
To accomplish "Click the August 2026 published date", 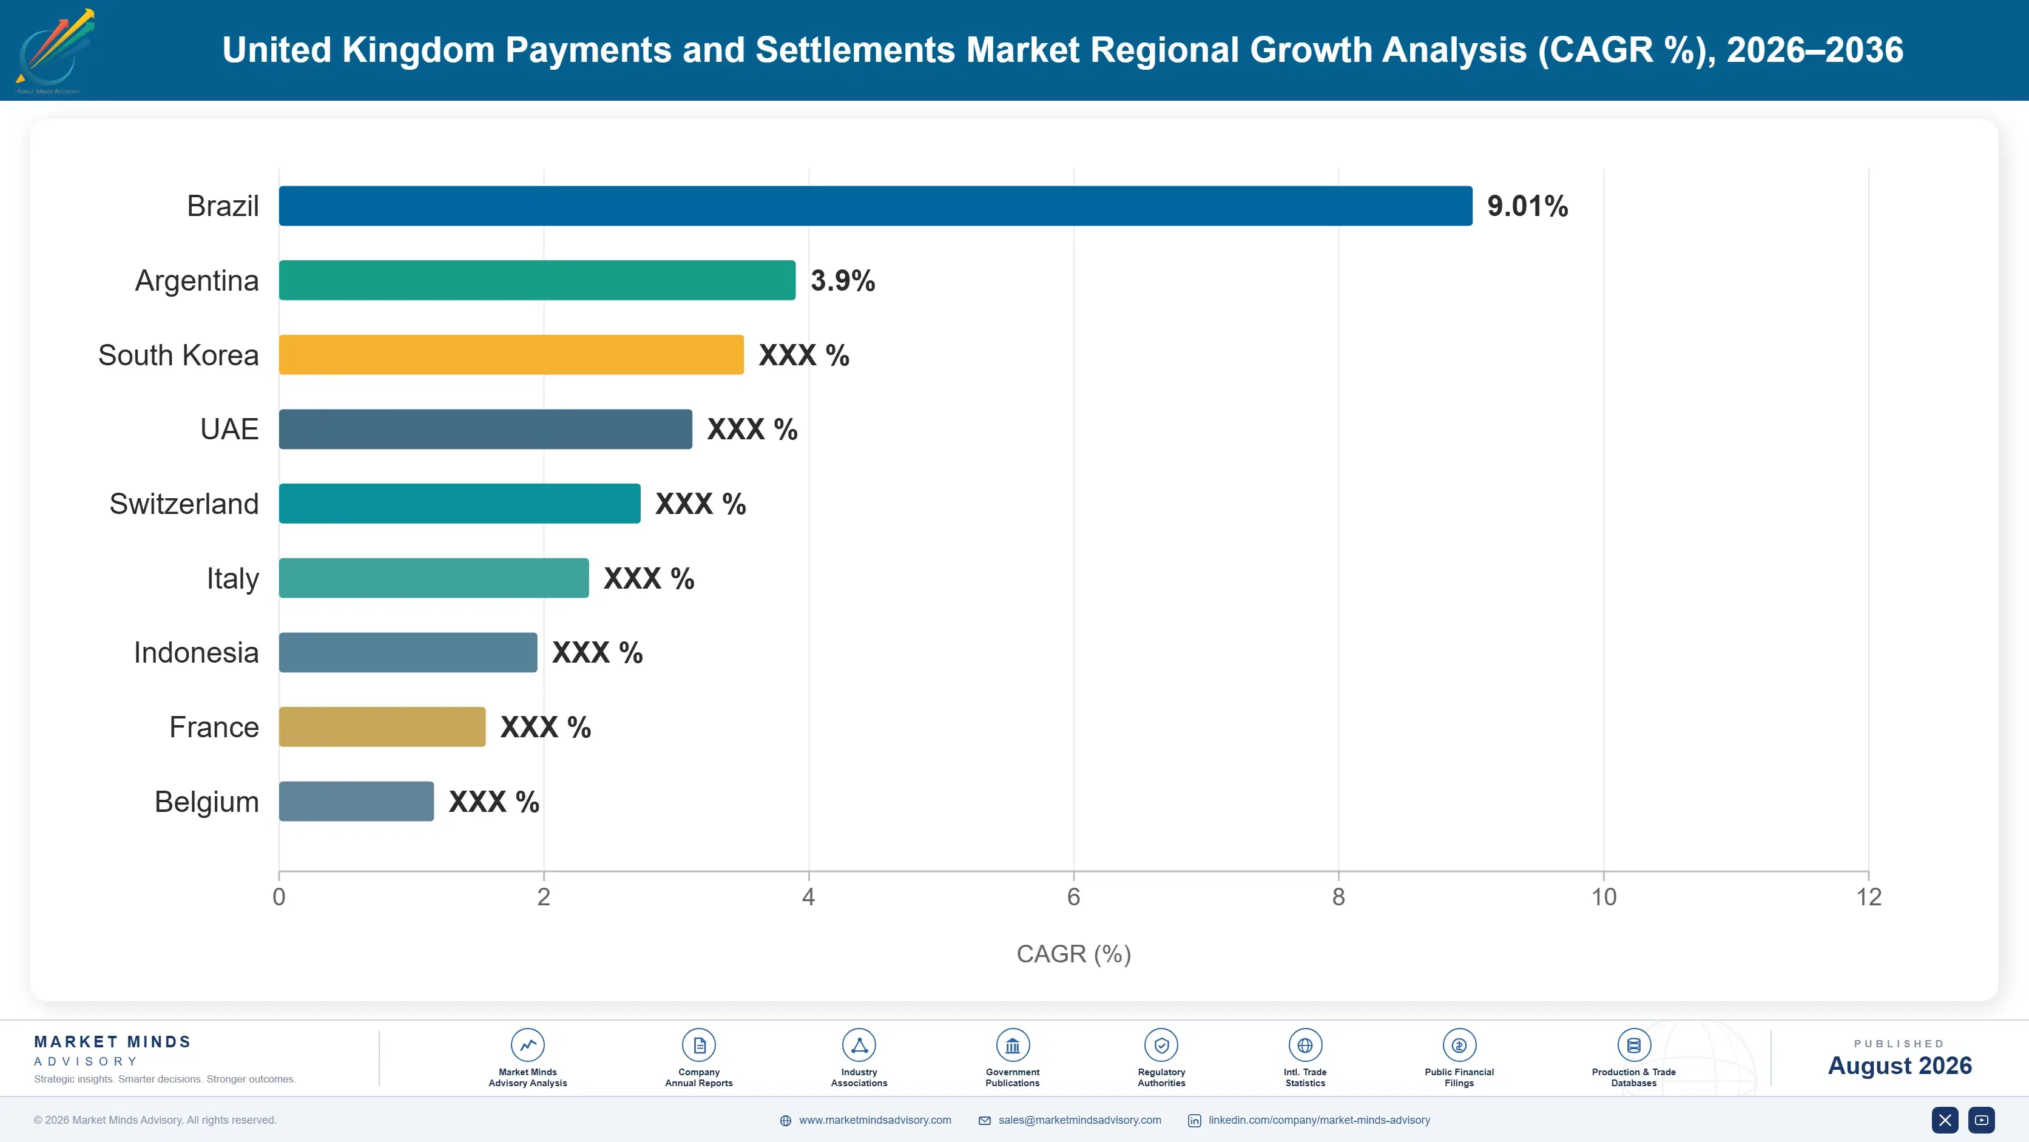I will (x=1899, y=1065).
